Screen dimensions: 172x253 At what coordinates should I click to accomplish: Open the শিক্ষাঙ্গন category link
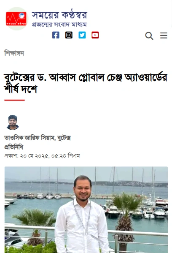pos(14,53)
